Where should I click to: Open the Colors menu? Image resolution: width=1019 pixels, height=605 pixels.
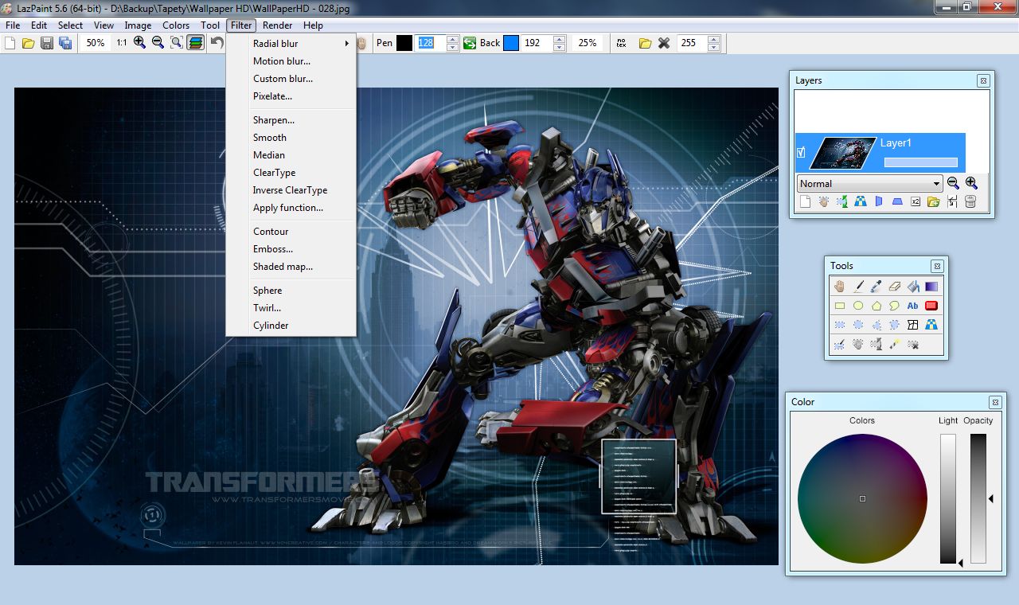176,25
